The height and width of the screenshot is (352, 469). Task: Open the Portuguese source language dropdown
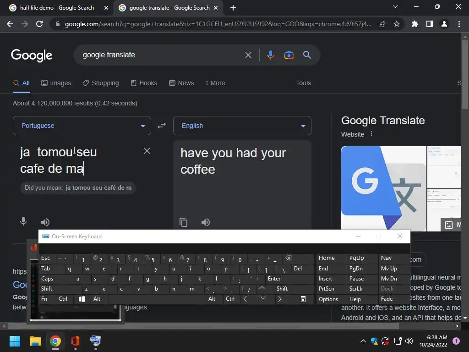click(x=82, y=126)
